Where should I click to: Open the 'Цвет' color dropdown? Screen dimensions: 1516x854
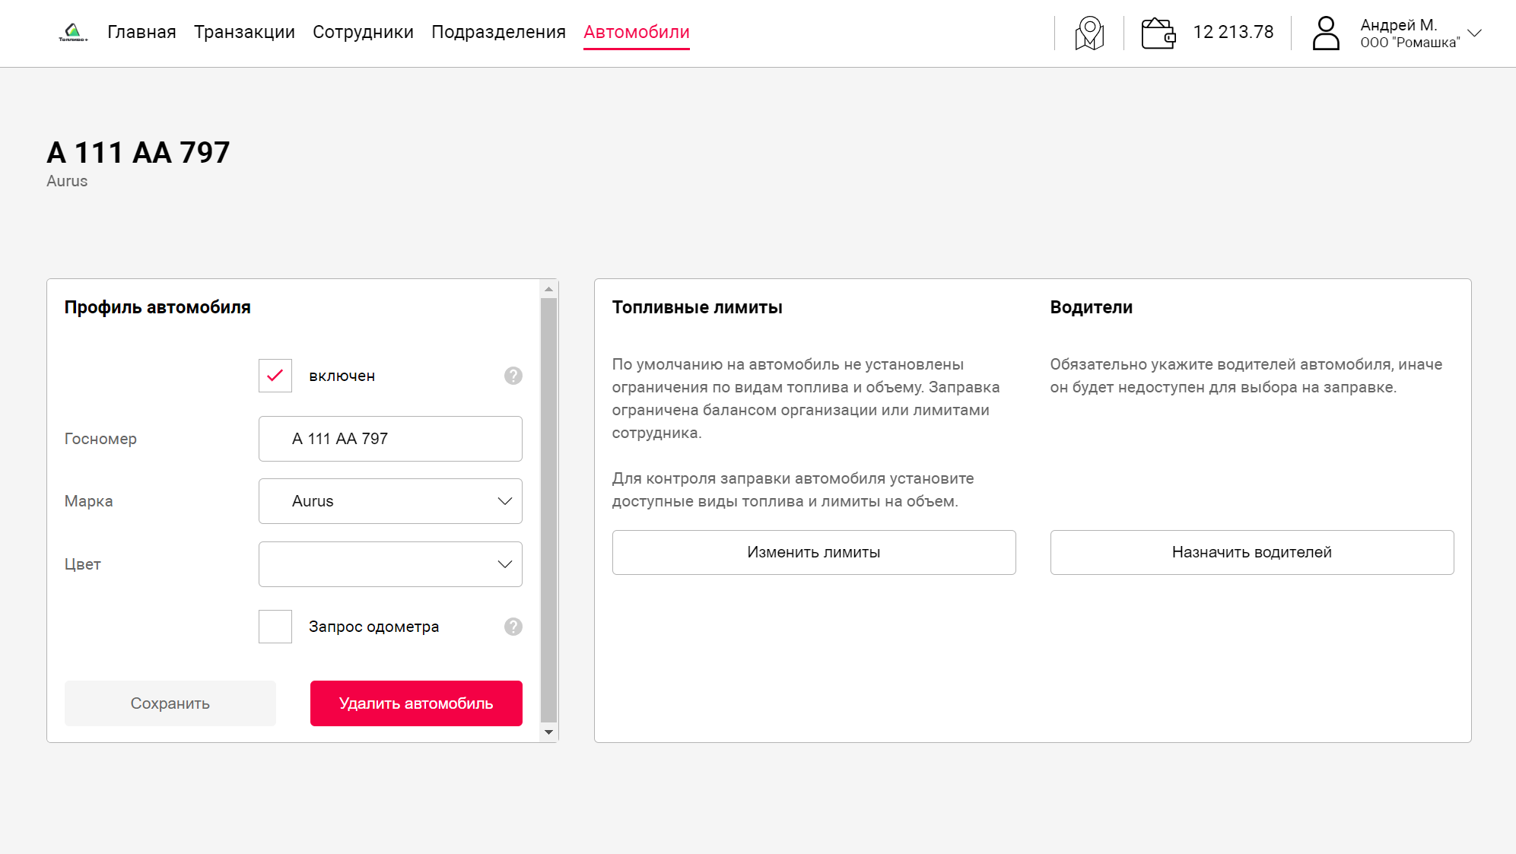click(x=390, y=564)
